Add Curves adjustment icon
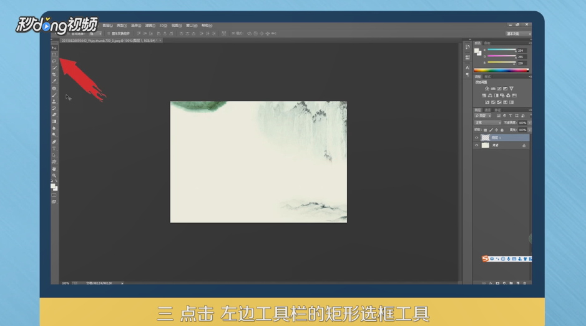This screenshot has width=586, height=326. (499, 89)
